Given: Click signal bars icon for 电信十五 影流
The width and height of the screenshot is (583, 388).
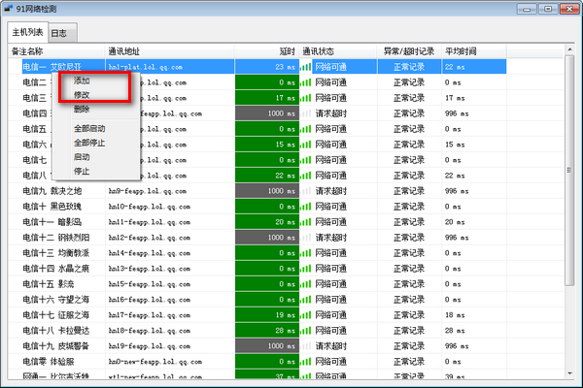Looking at the screenshot, I should point(306,283).
